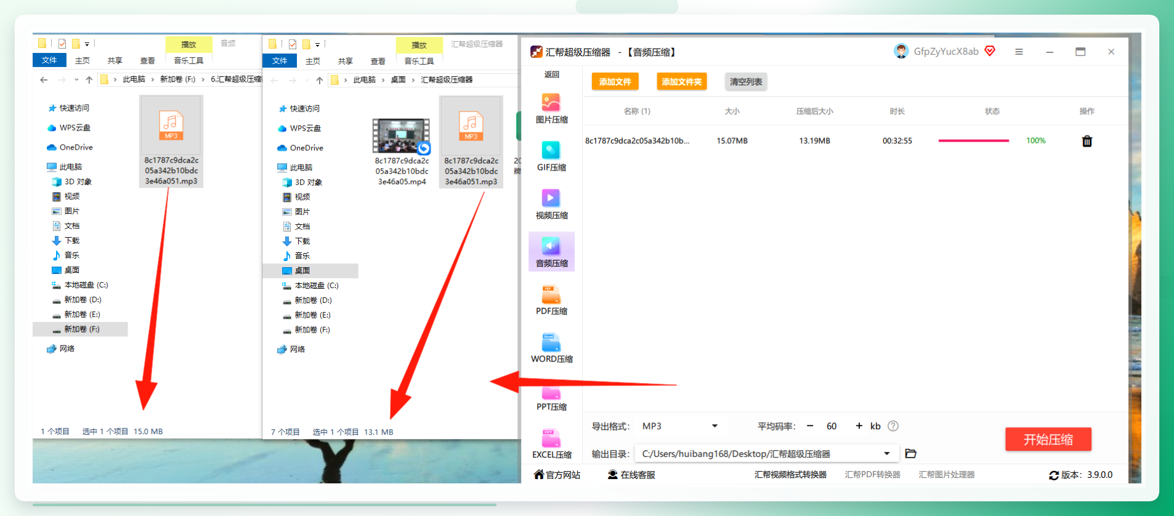This screenshot has height=516, width=1174.
Task: Increase average bitrate with plus
Action: point(859,426)
